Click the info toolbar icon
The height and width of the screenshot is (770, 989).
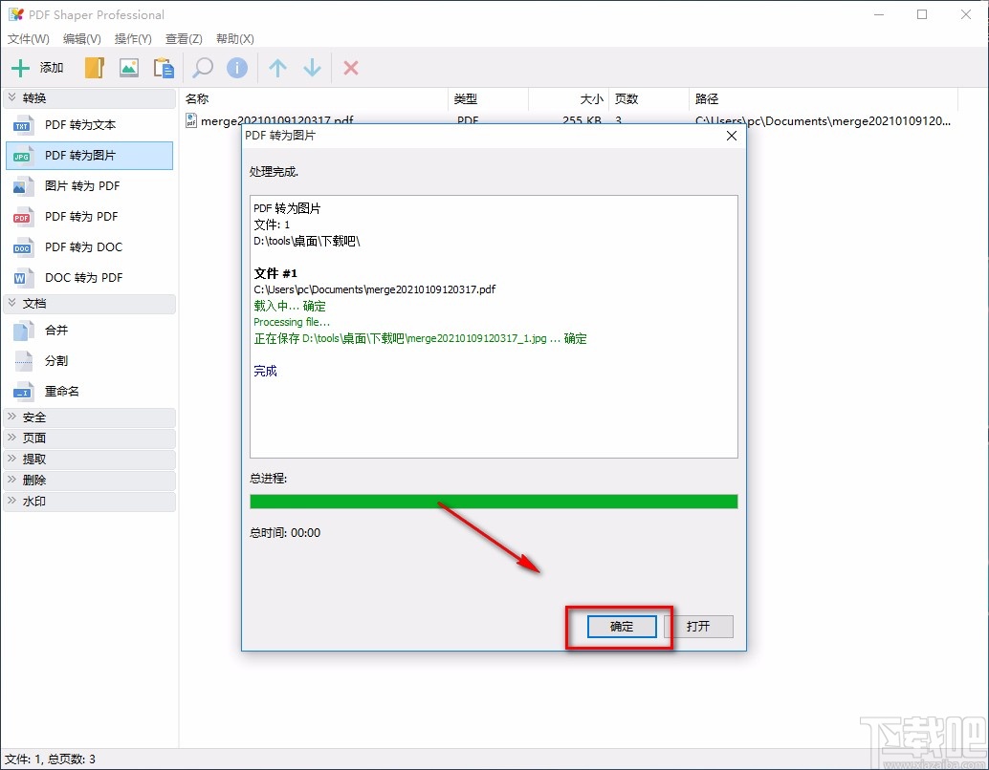coord(236,67)
